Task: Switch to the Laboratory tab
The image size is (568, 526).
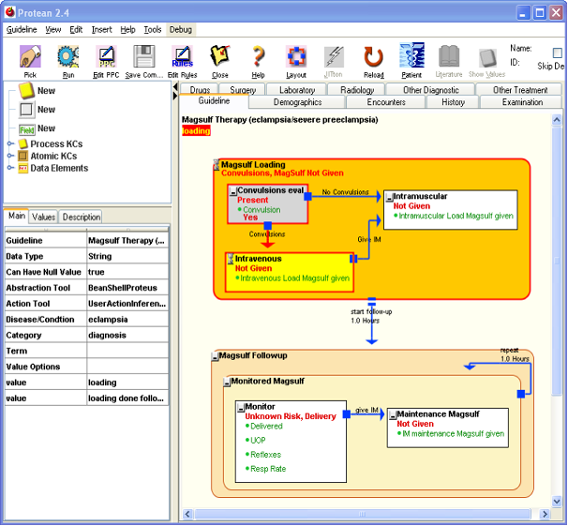Action: pos(296,90)
